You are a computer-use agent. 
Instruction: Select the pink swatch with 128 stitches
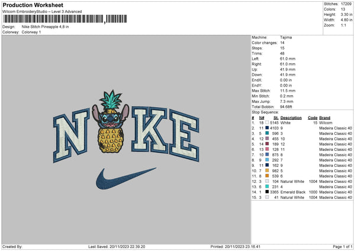267,149
